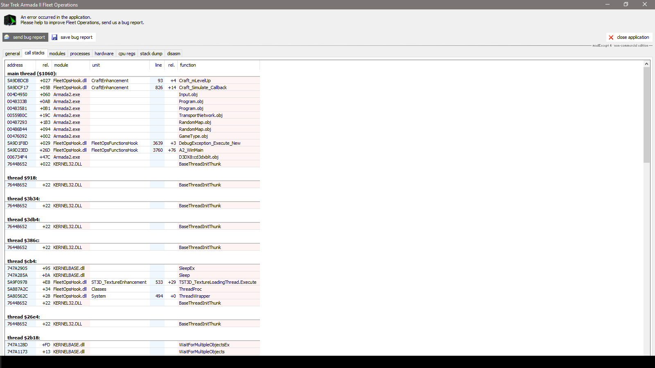Click the module column header
This screenshot has height=368, width=655.
pyautogui.click(x=71, y=65)
